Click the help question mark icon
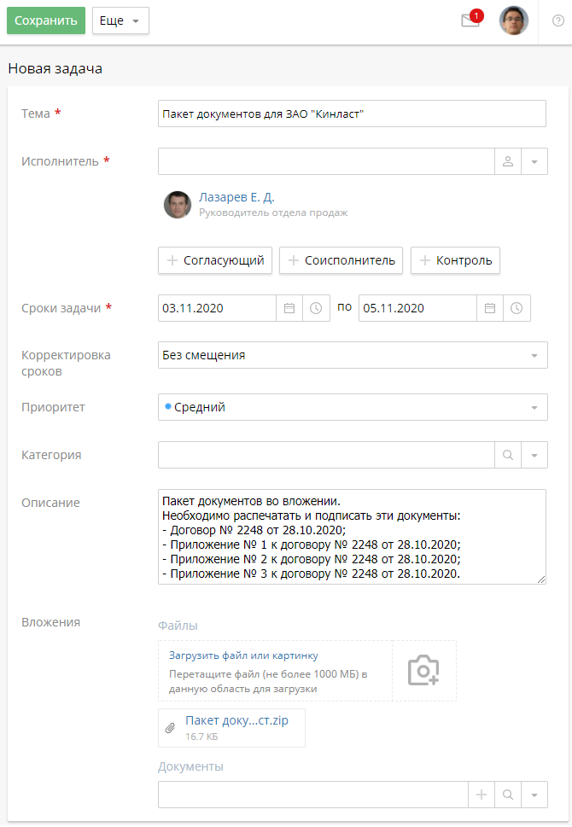 (x=558, y=21)
